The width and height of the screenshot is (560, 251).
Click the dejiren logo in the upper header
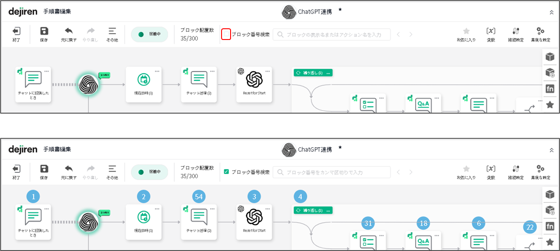tap(22, 11)
